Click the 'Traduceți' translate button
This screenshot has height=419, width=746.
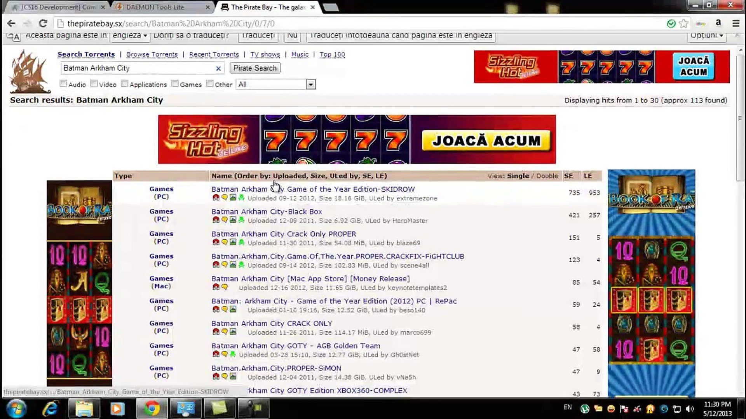tap(258, 36)
